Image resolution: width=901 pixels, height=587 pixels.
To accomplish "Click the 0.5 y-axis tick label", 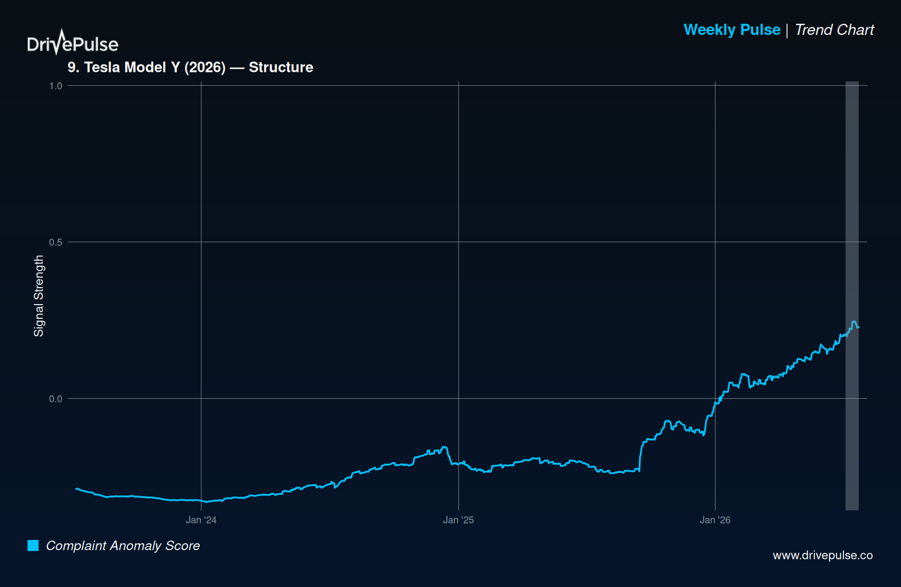I will tap(55, 242).
